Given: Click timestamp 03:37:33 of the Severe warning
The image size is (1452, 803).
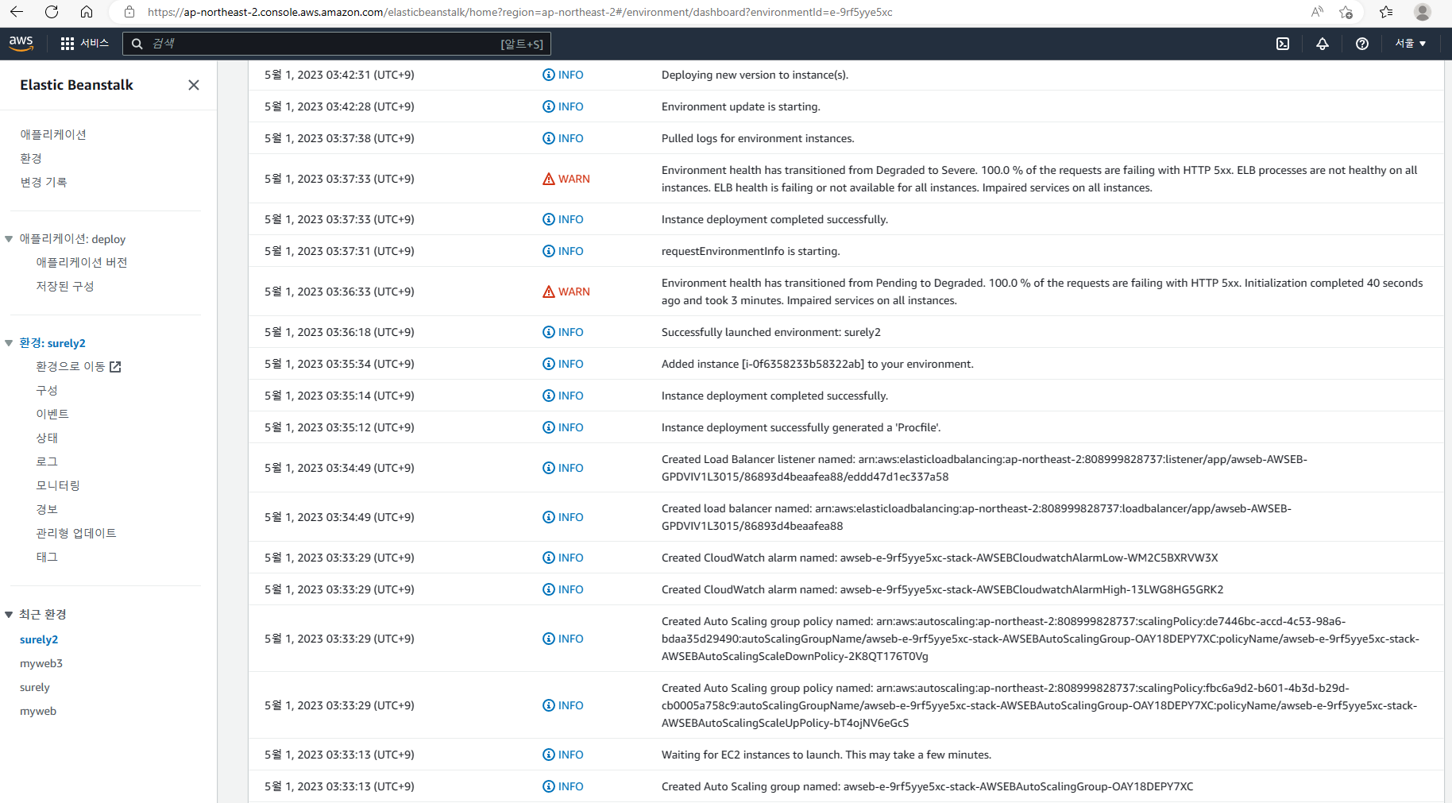Looking at the screenshot, I should [x=339, y=179].
